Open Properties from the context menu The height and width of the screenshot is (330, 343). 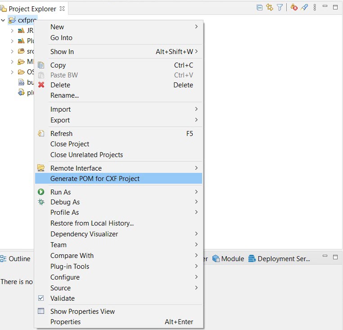(65, 321)
